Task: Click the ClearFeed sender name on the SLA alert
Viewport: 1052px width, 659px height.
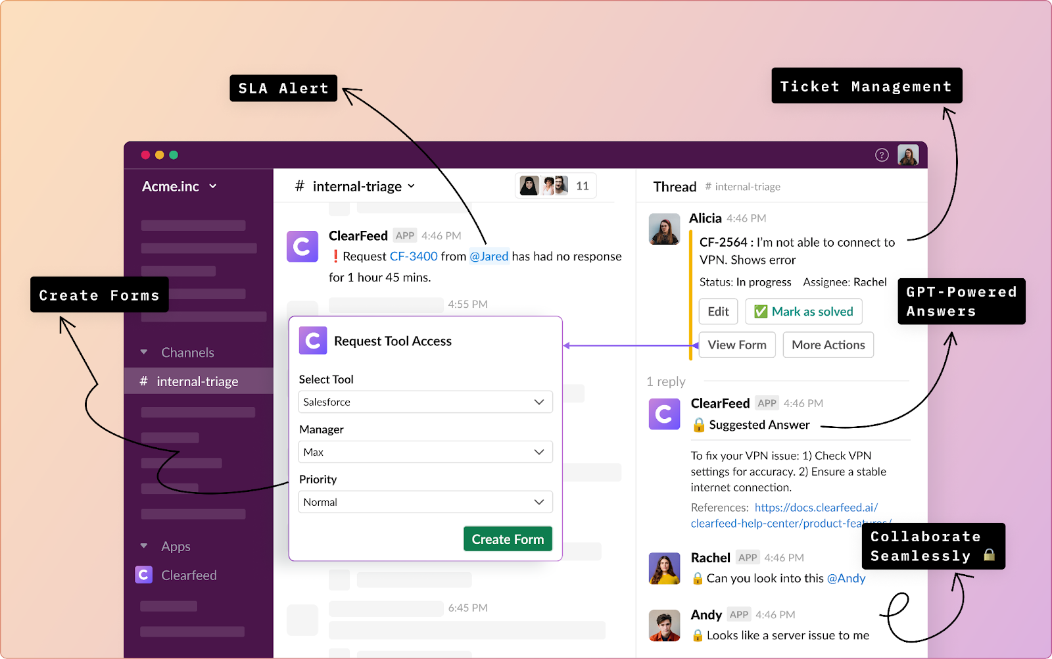Action: (x=358, y=235)
